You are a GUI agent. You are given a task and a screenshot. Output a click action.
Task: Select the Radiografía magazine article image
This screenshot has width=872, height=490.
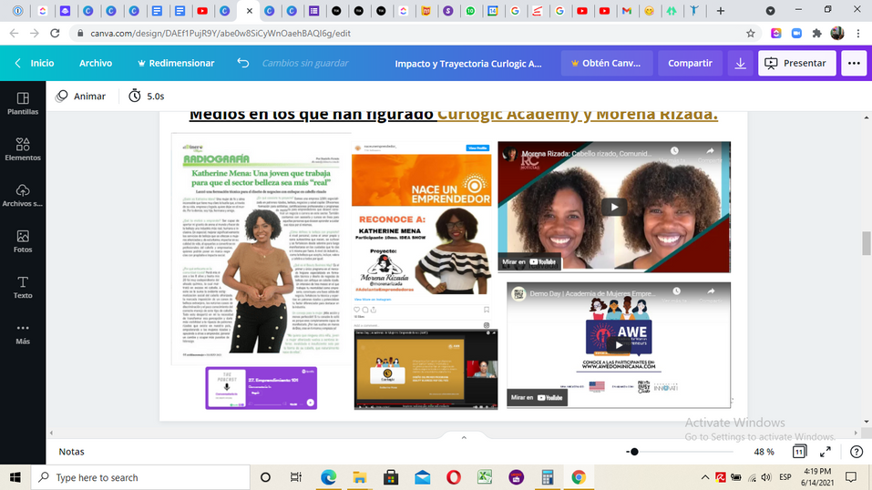click(x=262, y=249)
